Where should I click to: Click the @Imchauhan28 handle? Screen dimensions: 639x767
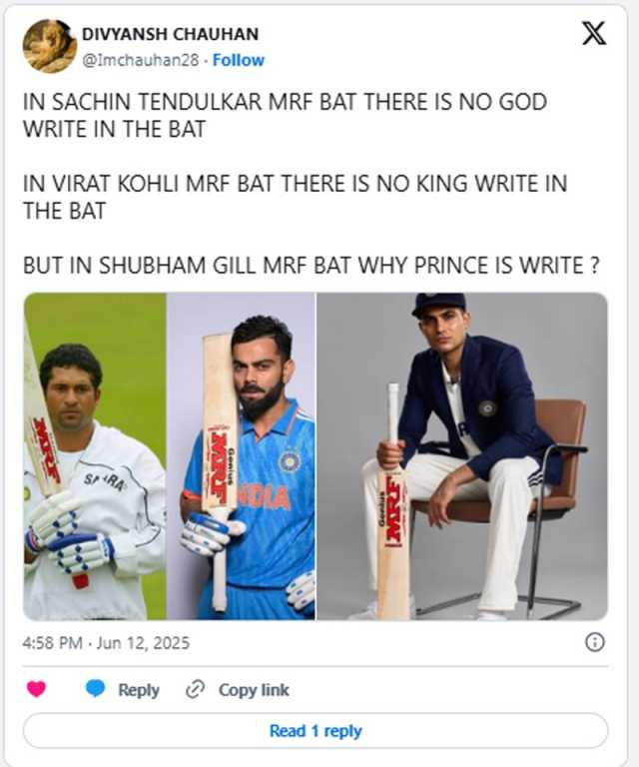coord(141,60)
